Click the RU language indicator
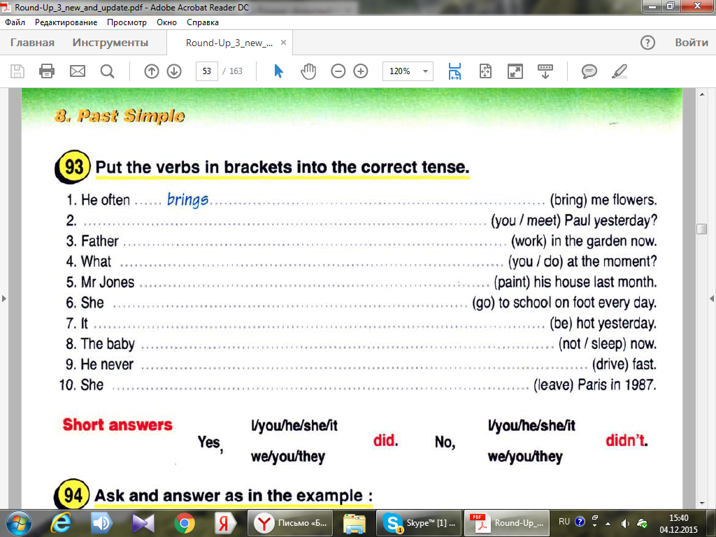 tap(564, 522)
